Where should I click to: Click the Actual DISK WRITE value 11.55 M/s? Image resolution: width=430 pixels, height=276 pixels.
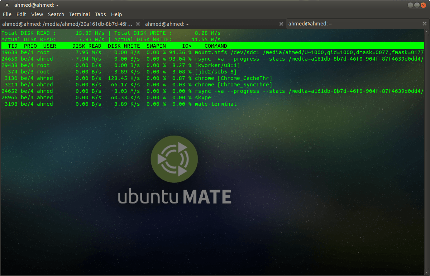[206, 39]
